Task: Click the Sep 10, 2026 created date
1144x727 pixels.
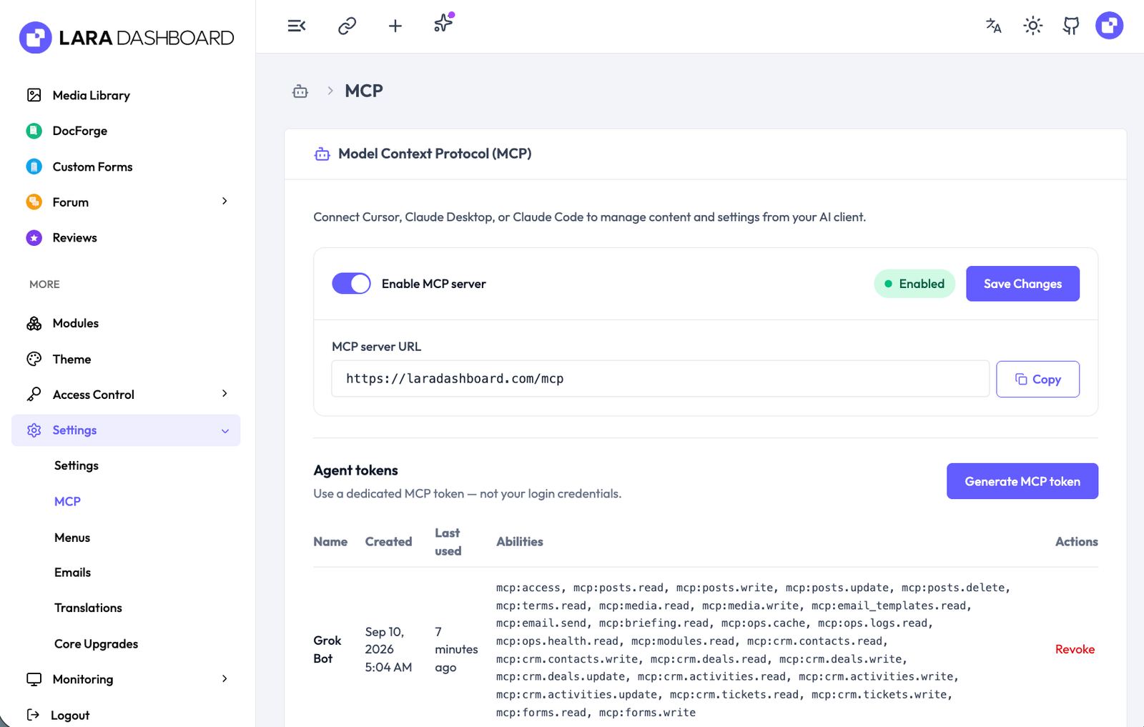Action: coord(388,649)
